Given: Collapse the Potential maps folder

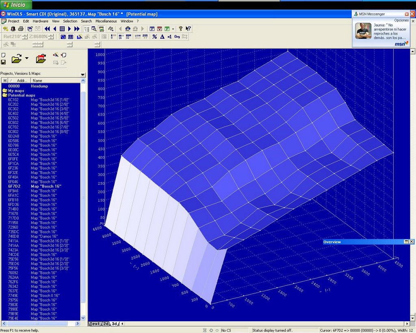Looking at the screenshot, I should [4, 95].
